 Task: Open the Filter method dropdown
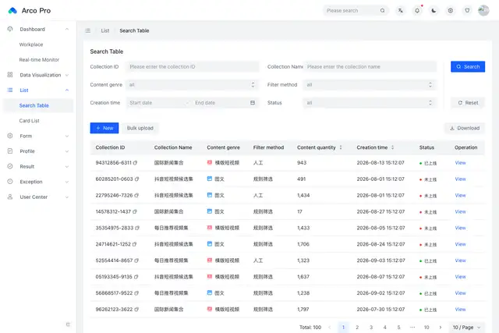[x=370, y=85]
